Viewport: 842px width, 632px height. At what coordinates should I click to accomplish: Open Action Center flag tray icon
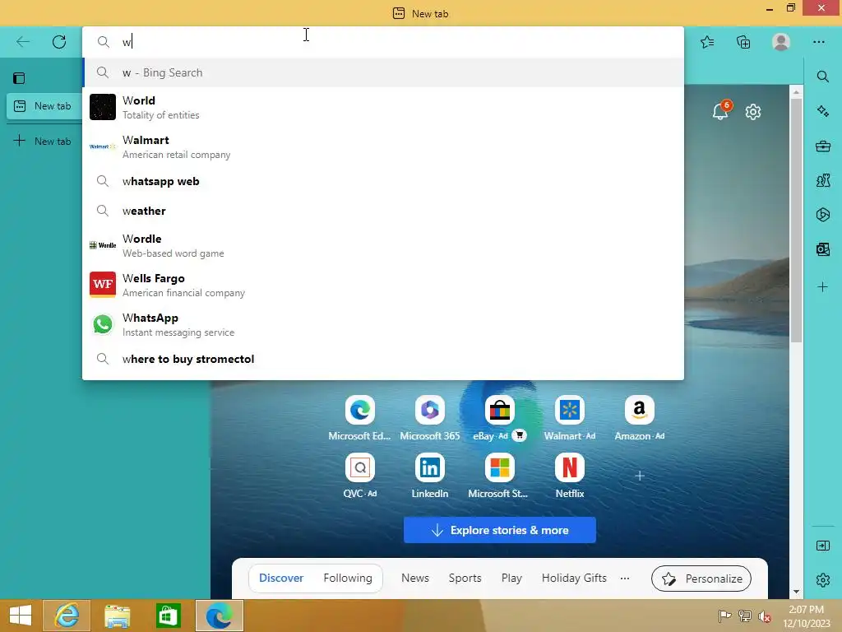724,616
